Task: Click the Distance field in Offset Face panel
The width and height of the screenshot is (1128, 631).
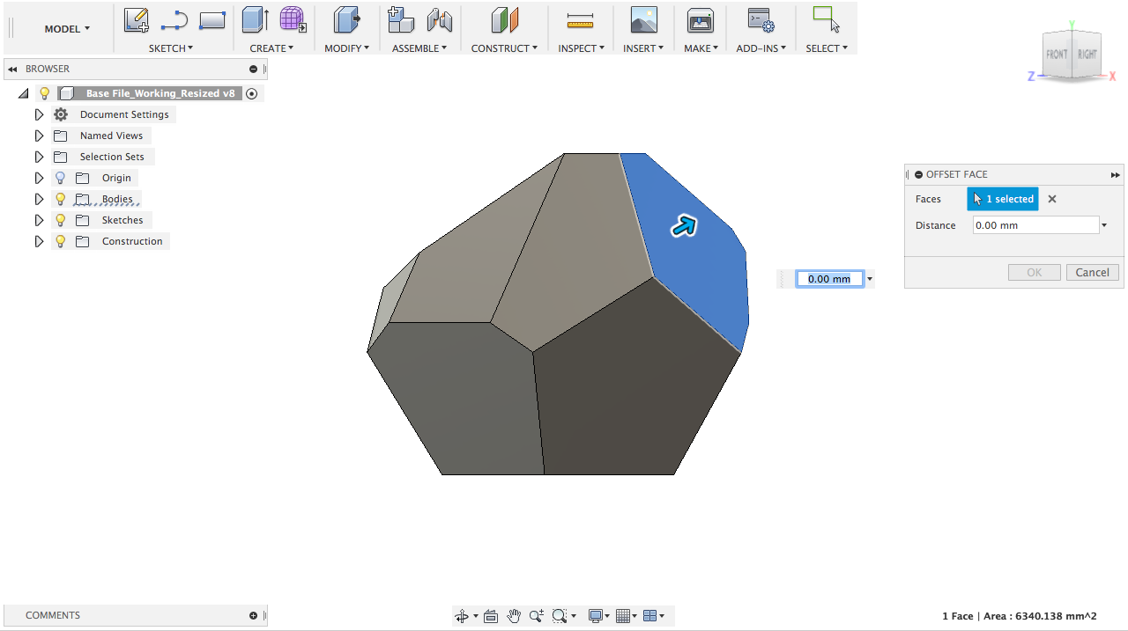Action: [x=1035, y=225]
